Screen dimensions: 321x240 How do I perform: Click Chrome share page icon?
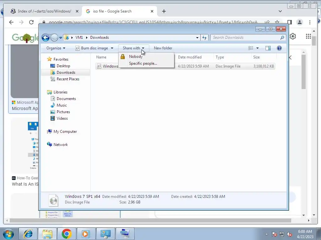point(267,22)
